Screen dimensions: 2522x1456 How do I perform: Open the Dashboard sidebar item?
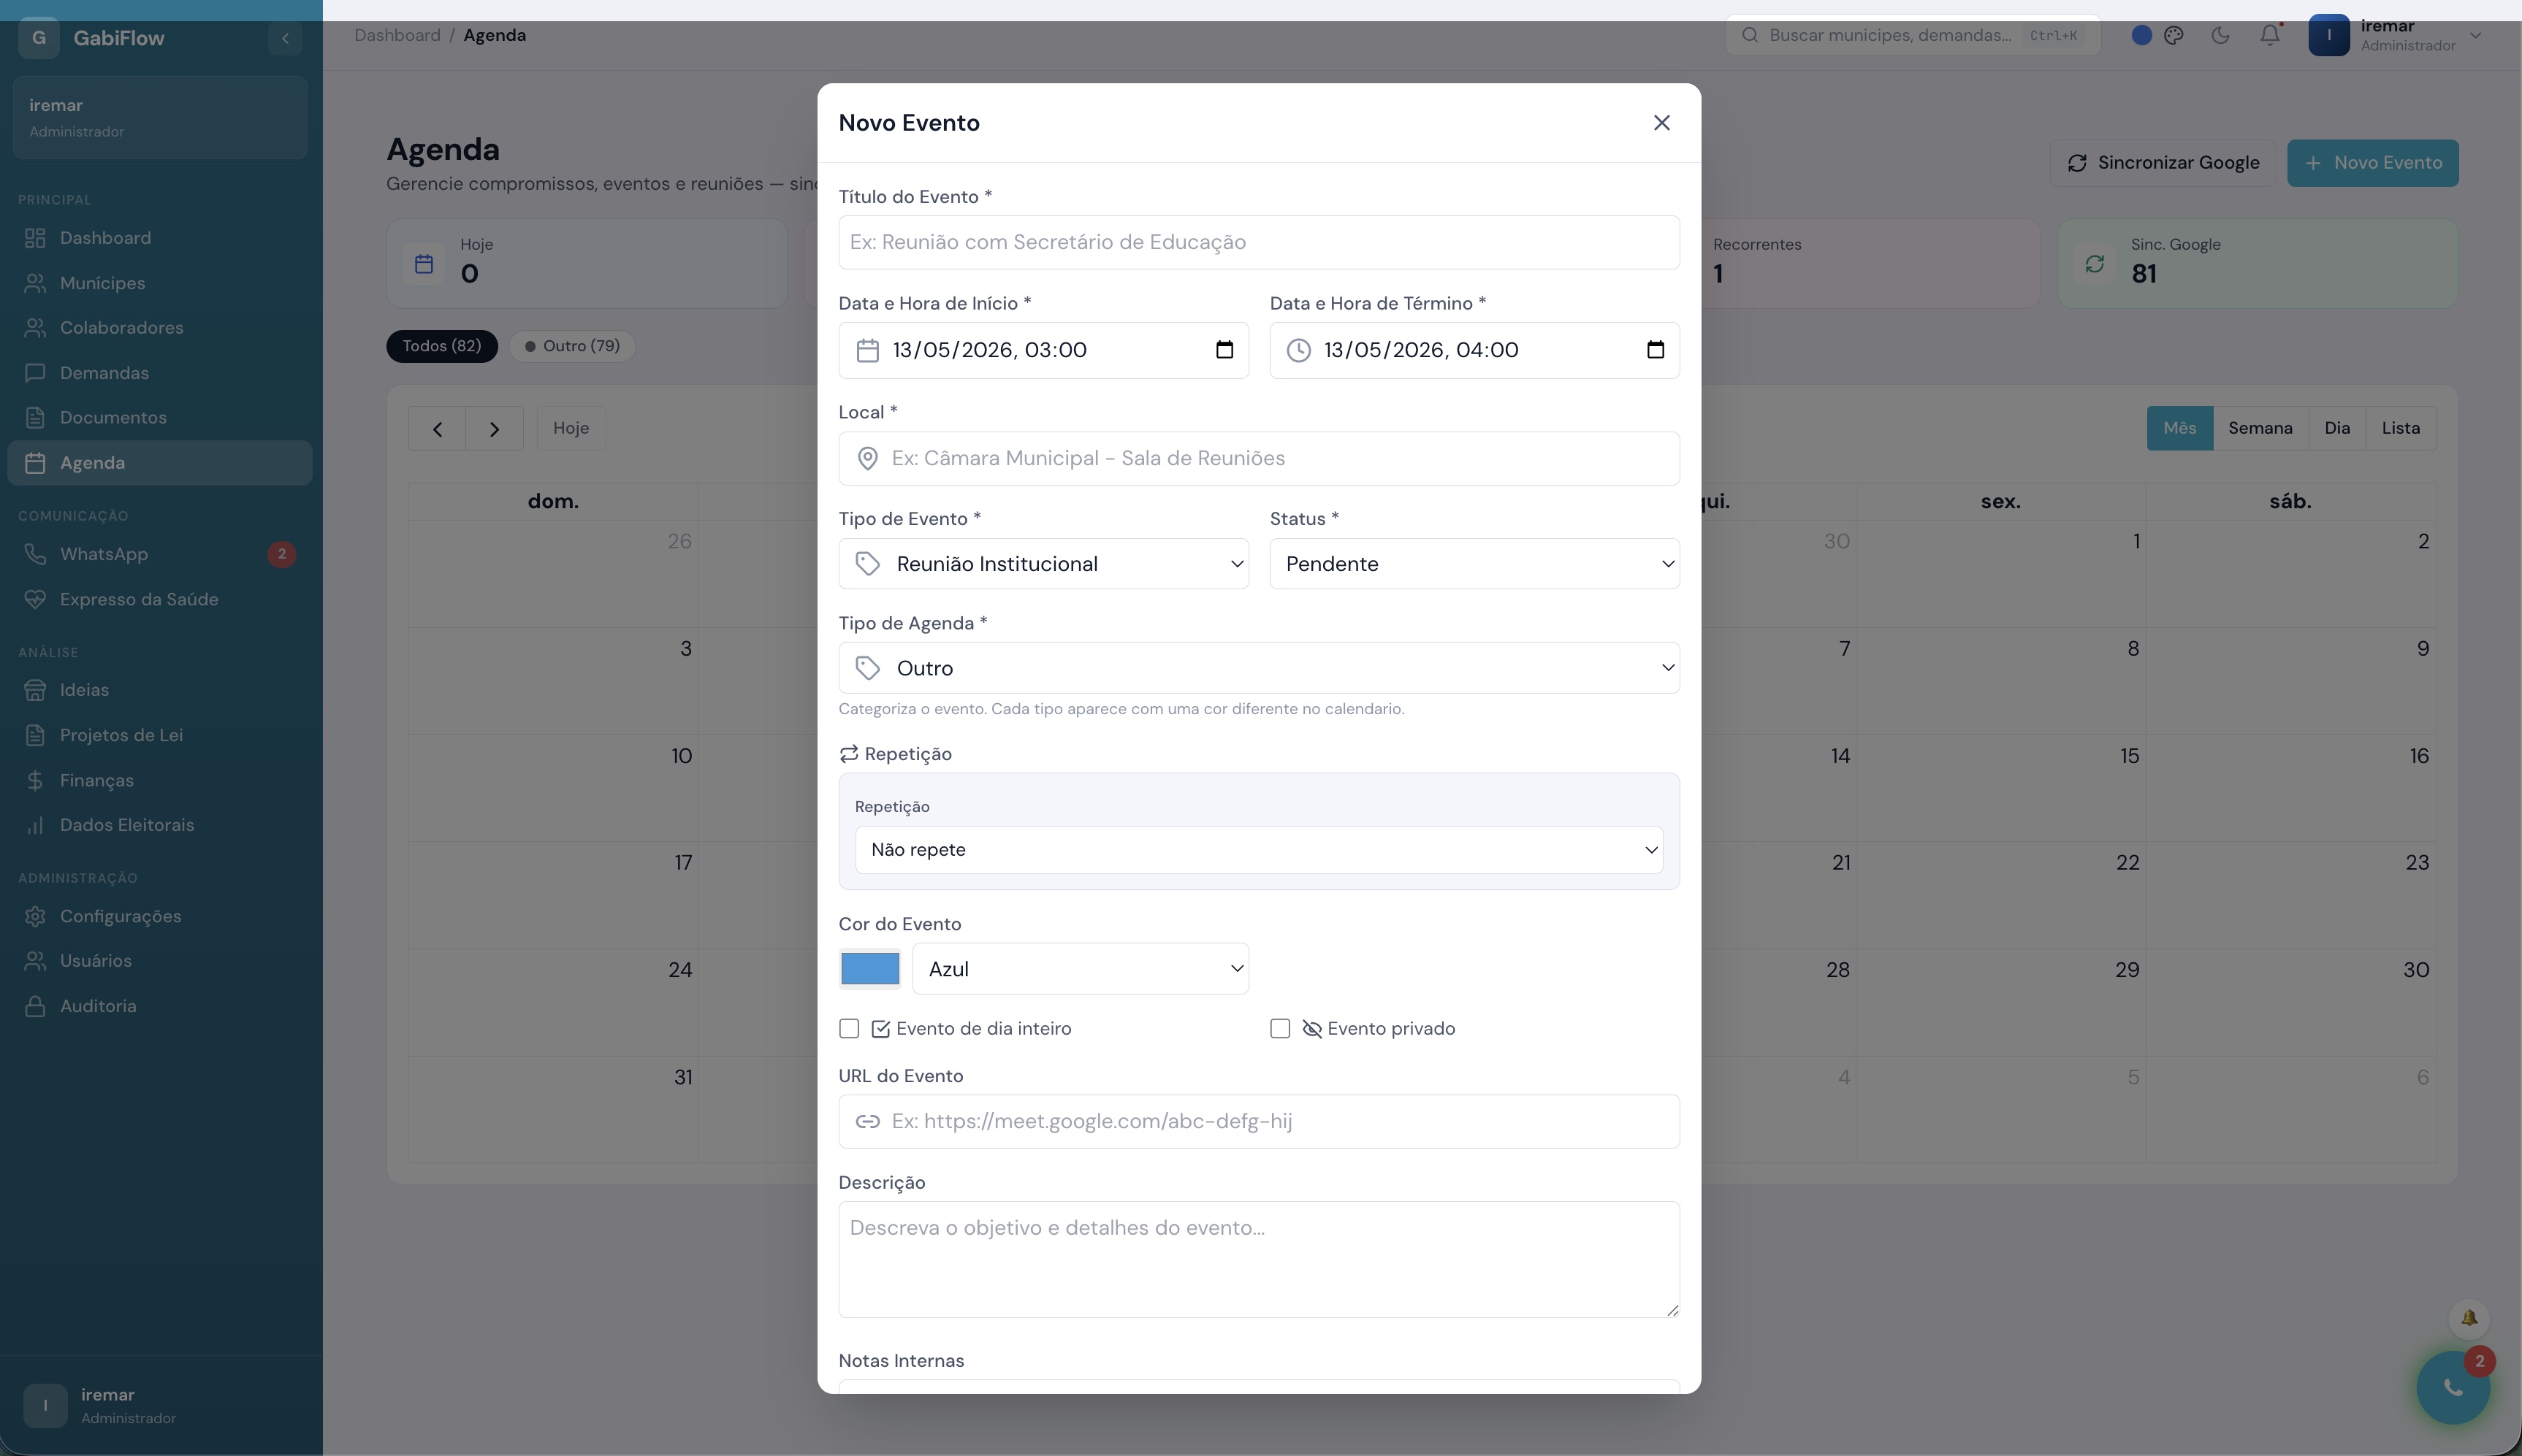pos(160,238)
